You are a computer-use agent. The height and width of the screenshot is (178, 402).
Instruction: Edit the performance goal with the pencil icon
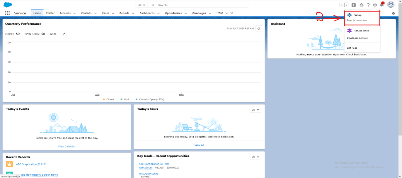[x=64, y=34]
